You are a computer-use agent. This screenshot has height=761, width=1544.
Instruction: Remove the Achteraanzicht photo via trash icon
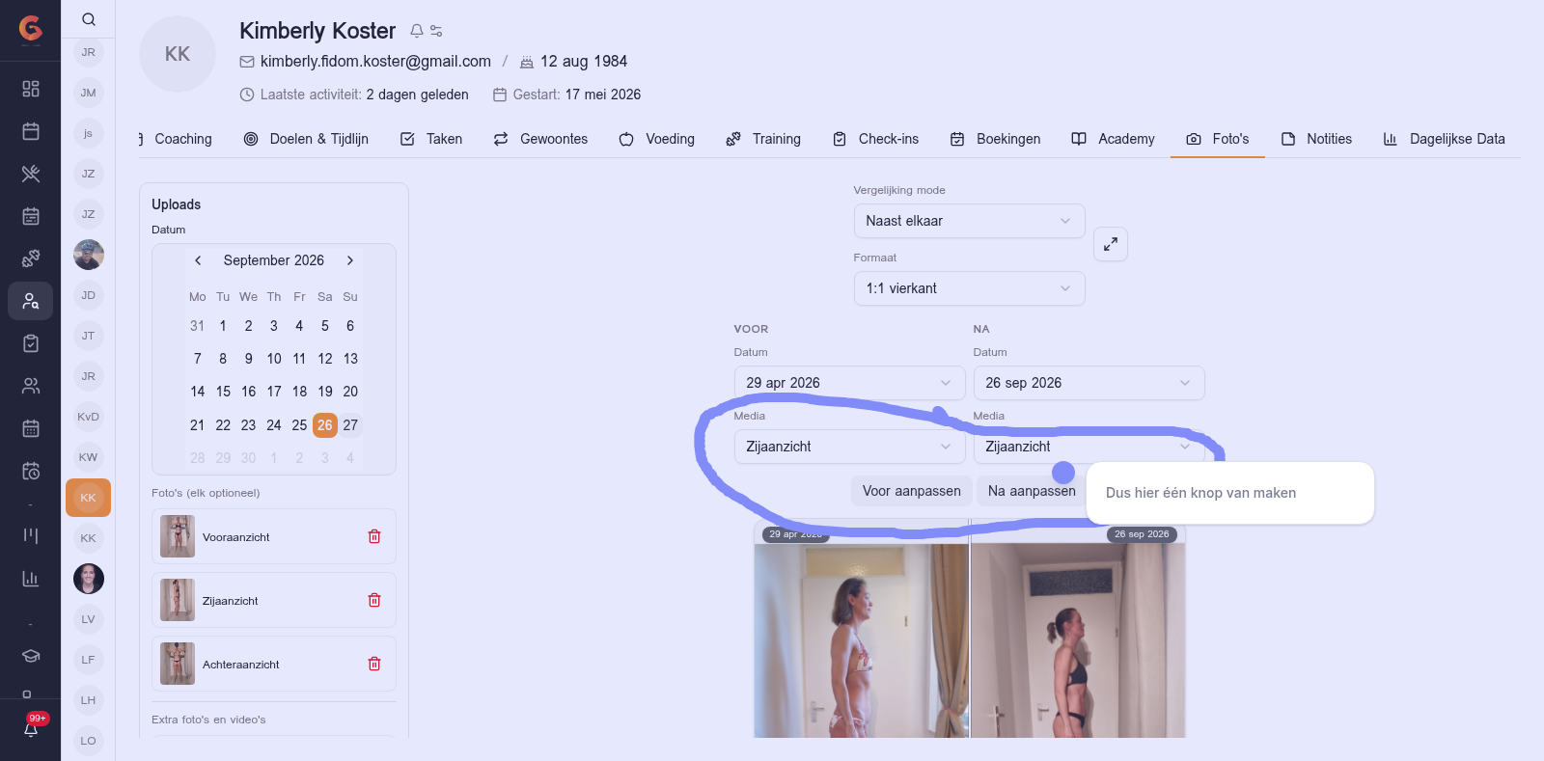[374, 664]
